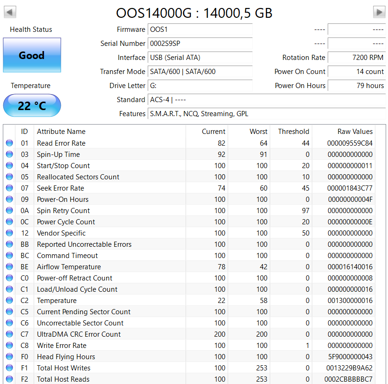Go to previous disk using left arrow

point(10,12)
